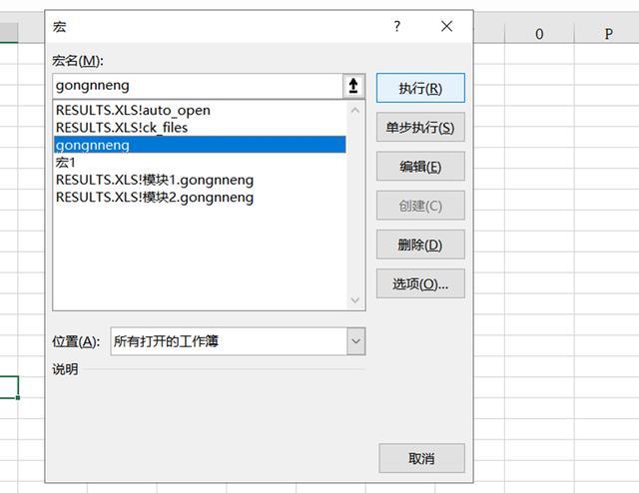Image resolution: width=639 pixels, height=493 pixels.
Task: Select column P header in spreadsheet
Action: coord(608,34)
